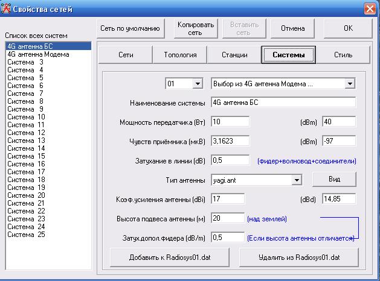The height and width of the screenshot is (281, 380).
Task: Select 4G антенна БС in the systems list
Action: [48, 46]
